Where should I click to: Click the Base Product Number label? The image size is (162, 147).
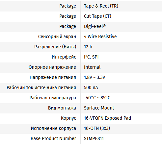tap(53, 138)
